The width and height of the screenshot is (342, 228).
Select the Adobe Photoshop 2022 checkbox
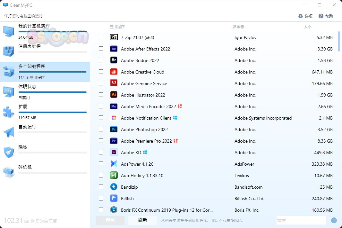101,129
